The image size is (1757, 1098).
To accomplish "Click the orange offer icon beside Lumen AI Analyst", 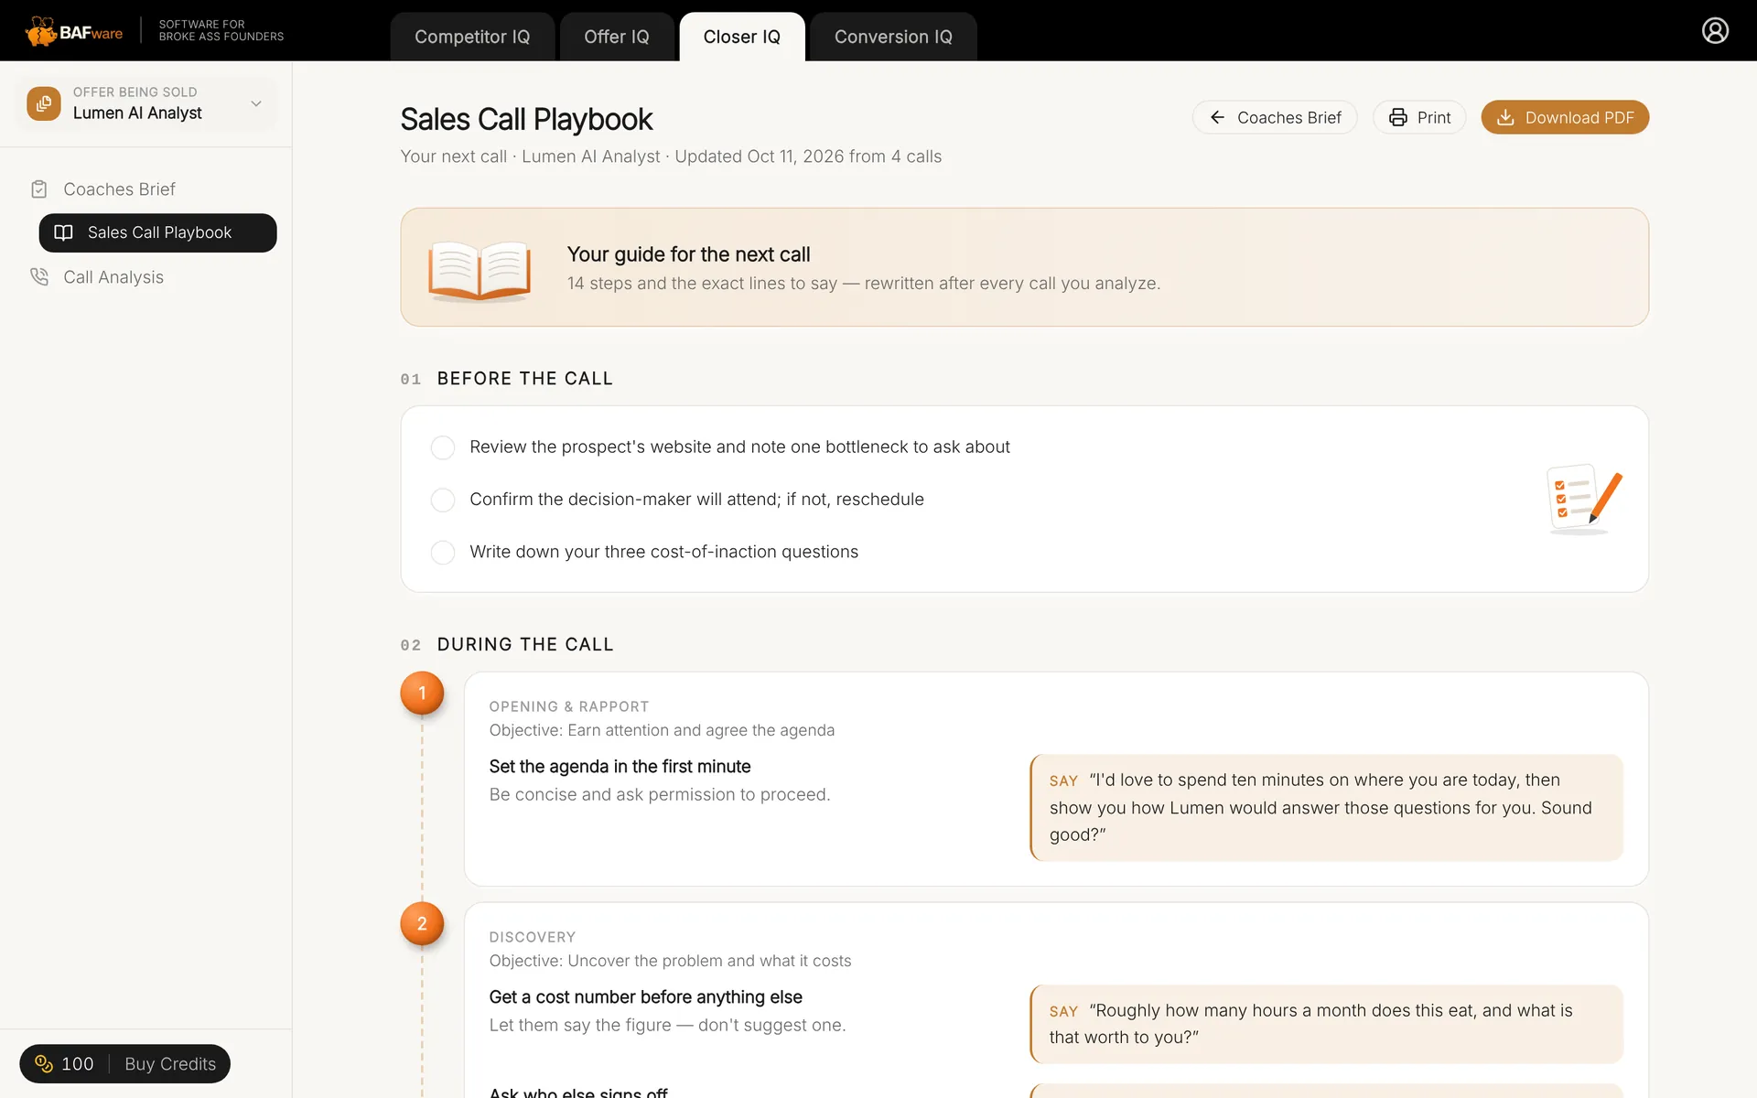I will [44, 103].
